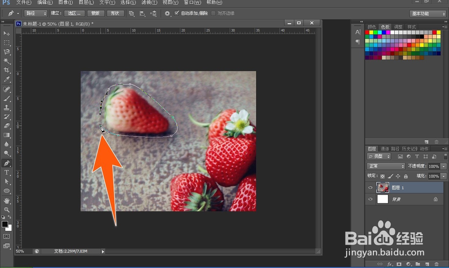Open the Character panel icon

pos(358,32)
